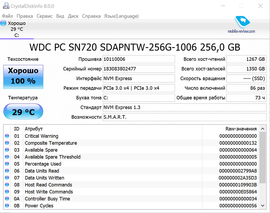Open the Диск menu
Viewport: 270px width, 213px height.
pyautogui.click(x=73, y=16)
